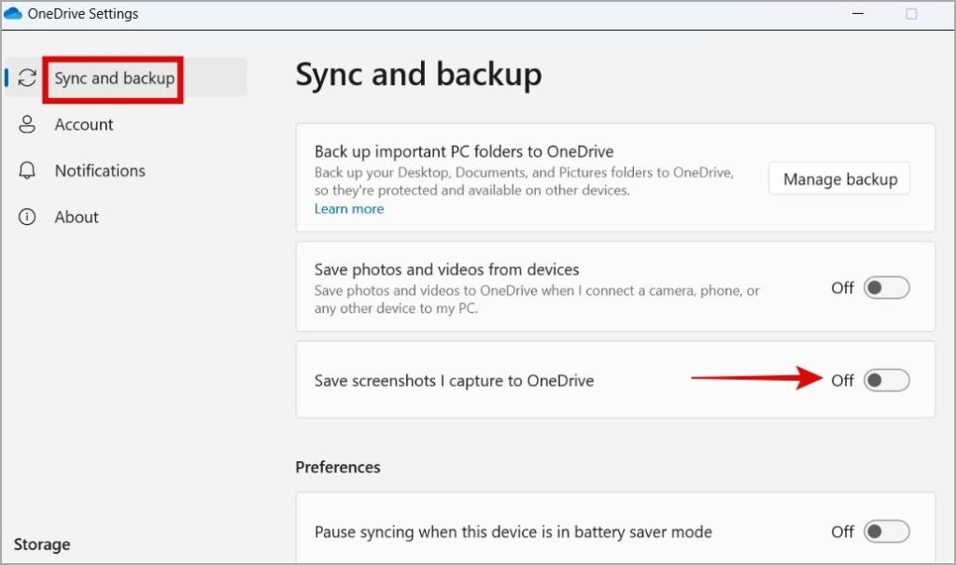956x565 pixels.
Task: Click the Account person icon
Action: coord(27,124)
